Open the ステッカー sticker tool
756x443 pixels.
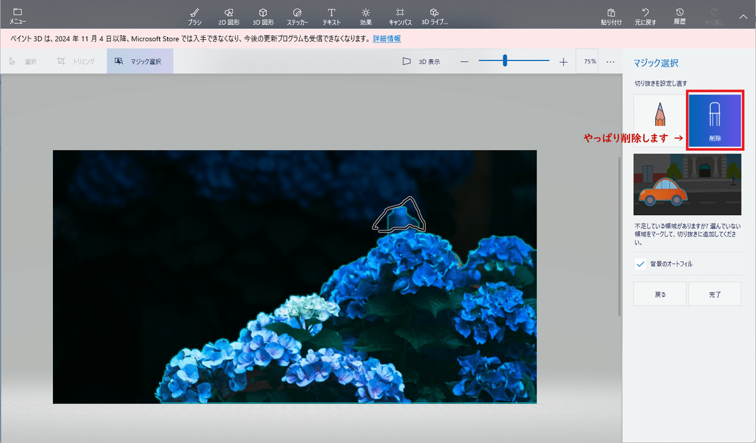point(297,16)
